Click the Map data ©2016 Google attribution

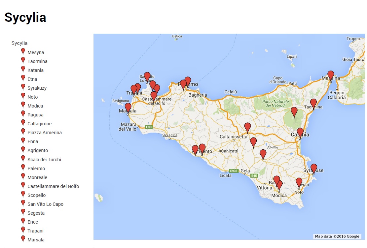pyautogui.click(x=337, y=236)
